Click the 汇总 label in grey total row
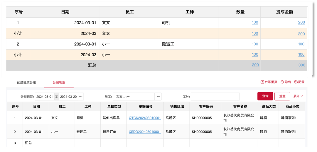 92,65
